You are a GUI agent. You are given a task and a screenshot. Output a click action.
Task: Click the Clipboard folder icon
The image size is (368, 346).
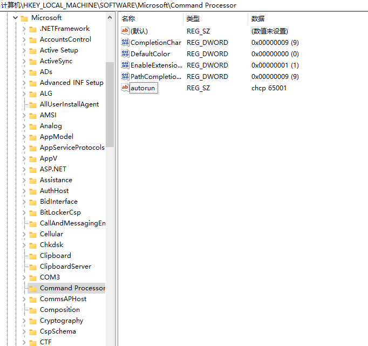click(x=33, y=256)
